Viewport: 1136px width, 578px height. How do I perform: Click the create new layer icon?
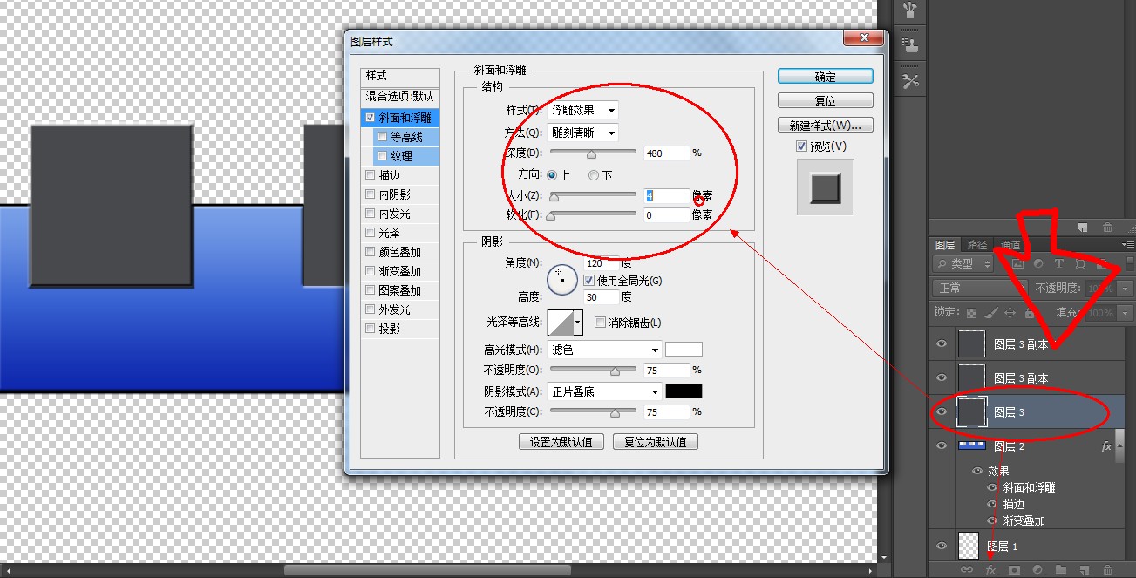1085,569
